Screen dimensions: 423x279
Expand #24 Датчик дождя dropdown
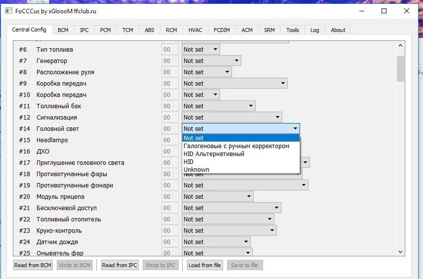click(216, 242)
